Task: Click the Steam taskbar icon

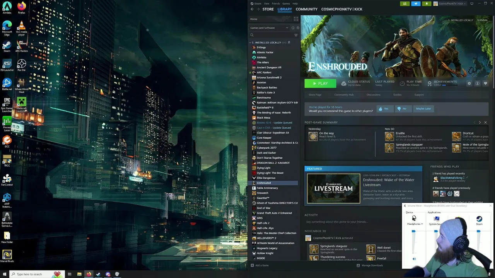Action: [x=98, y=274]
